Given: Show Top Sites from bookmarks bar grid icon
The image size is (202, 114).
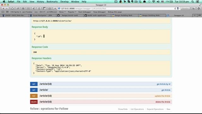Looking at the screenshot, I should 7,12.
